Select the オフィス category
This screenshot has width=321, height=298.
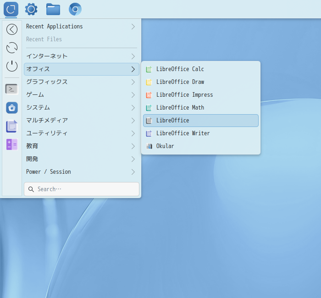tap(82, 69)
